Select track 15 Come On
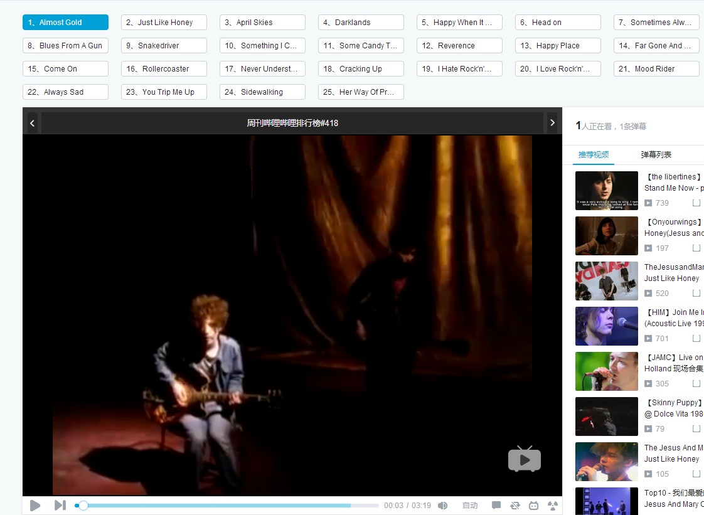 point(65,68)
